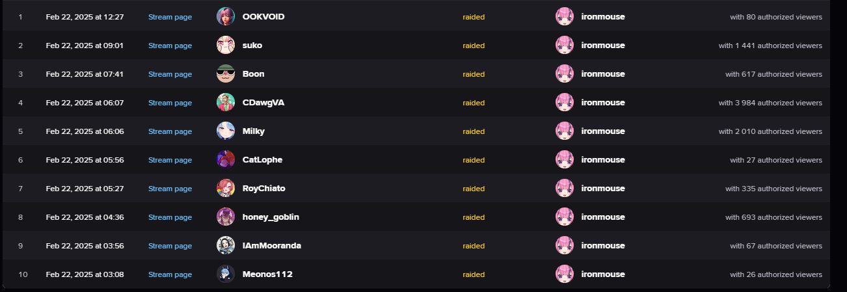The height and width of the screenshot is (292, 847).
Task: Open Stream page link for CDawgVA raid
Action: 170,103
